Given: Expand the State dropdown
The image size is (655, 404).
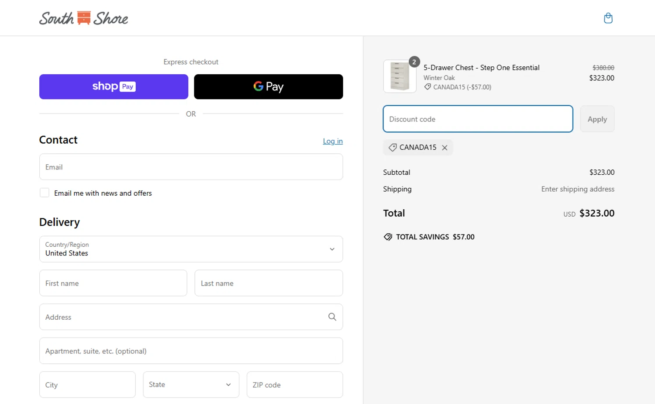Looking at the screenshot, I should 191,385.
